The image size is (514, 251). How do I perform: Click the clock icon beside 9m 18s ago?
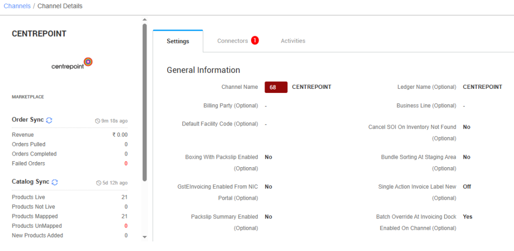pos(97,121)
